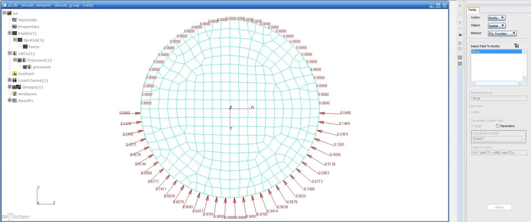This screenshot has height=222, width=531.
Task: Select the Contact icon in tree
Action: pyautogui.click(x=14, y=74)
